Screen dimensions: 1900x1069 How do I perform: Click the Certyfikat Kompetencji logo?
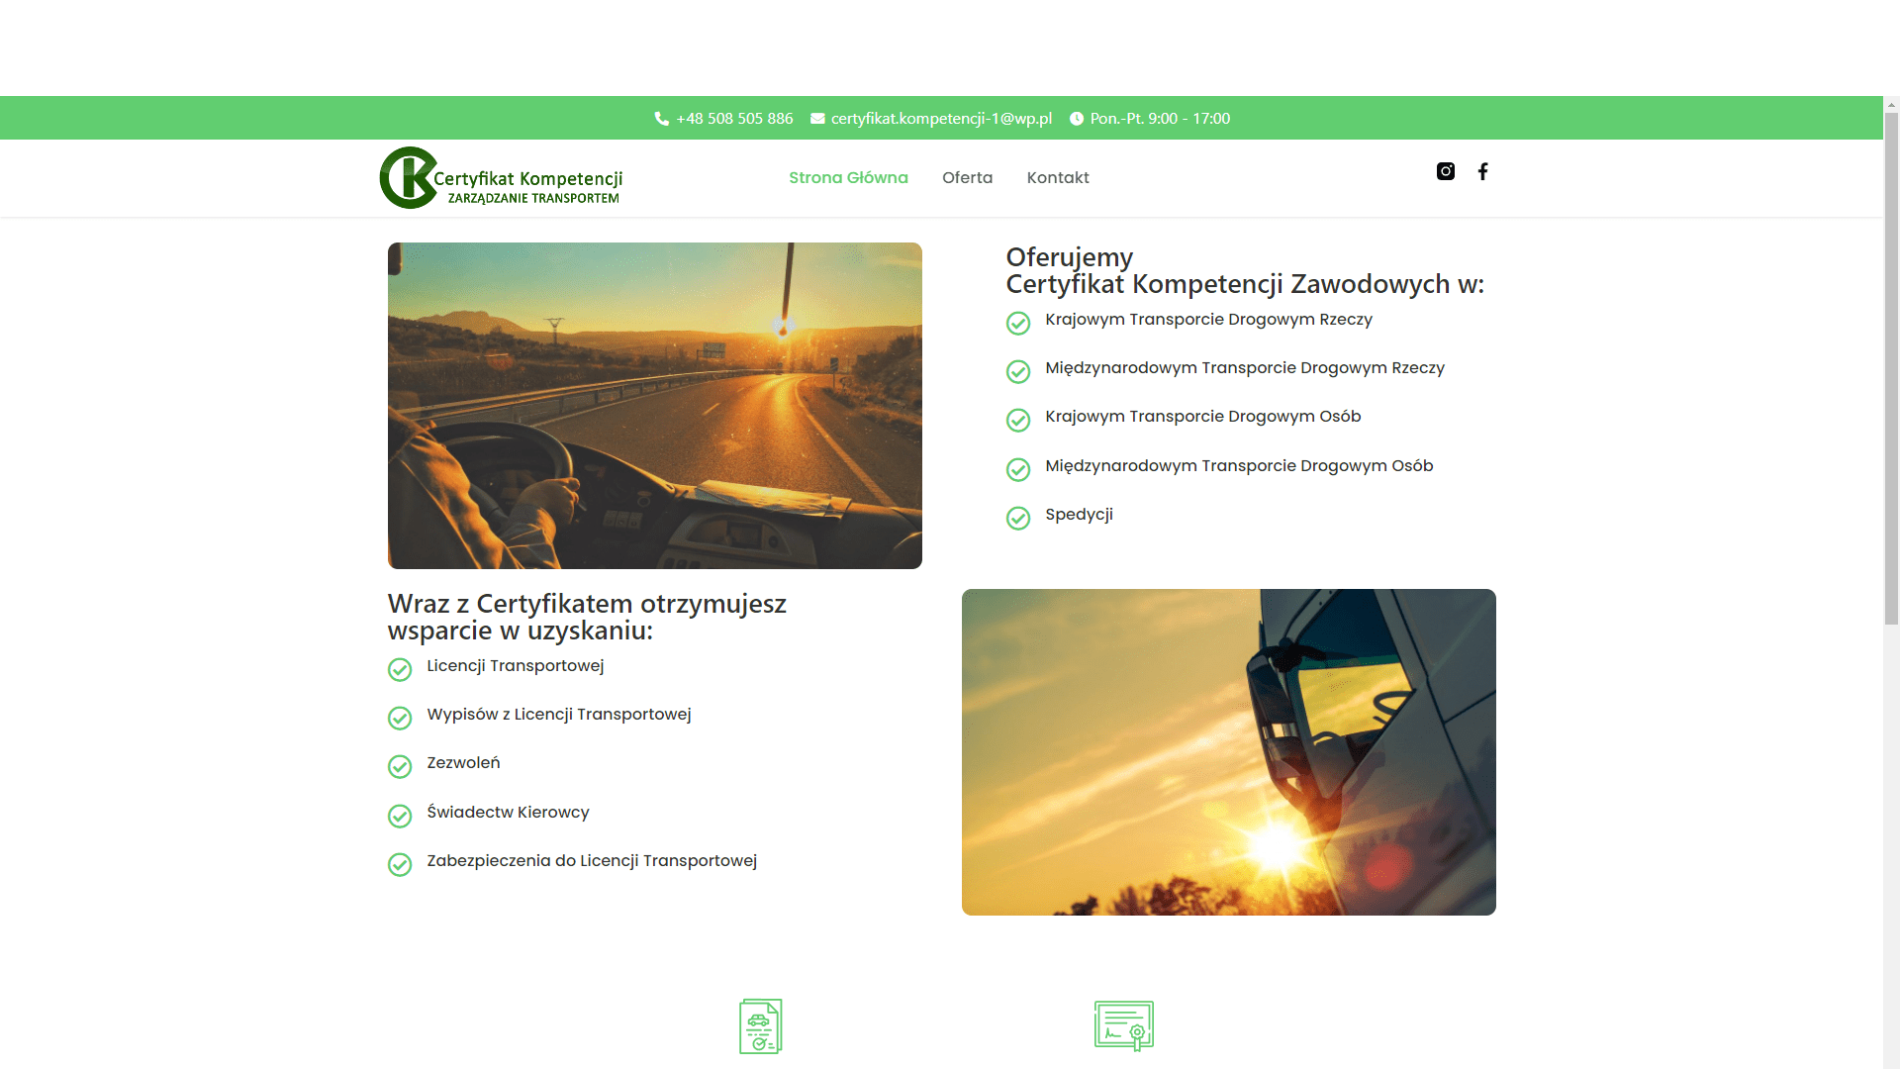[x=502, y=178]
